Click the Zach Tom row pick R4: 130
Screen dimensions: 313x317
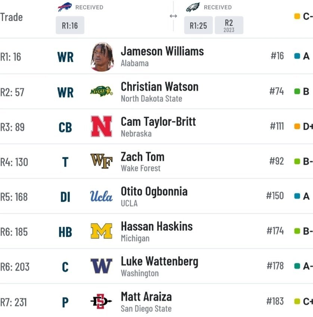[x=14, y=162]
